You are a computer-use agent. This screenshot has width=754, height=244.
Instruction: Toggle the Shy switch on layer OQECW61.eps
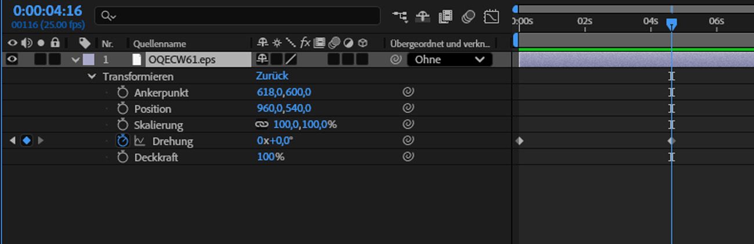click(x=263, y=59)
